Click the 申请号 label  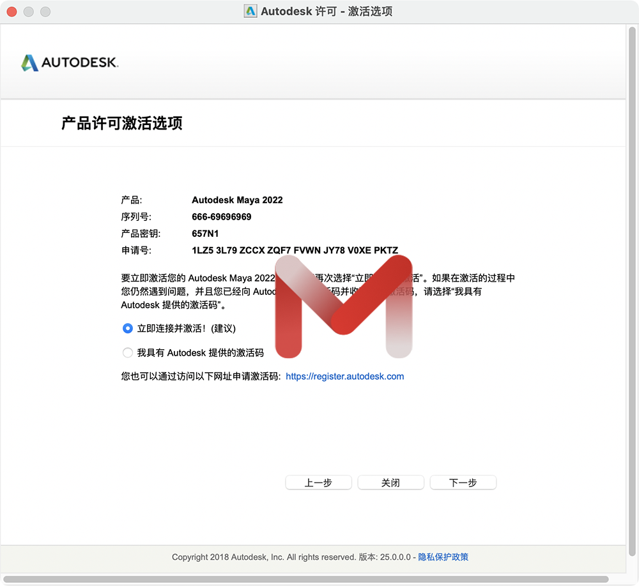point(136,250)
